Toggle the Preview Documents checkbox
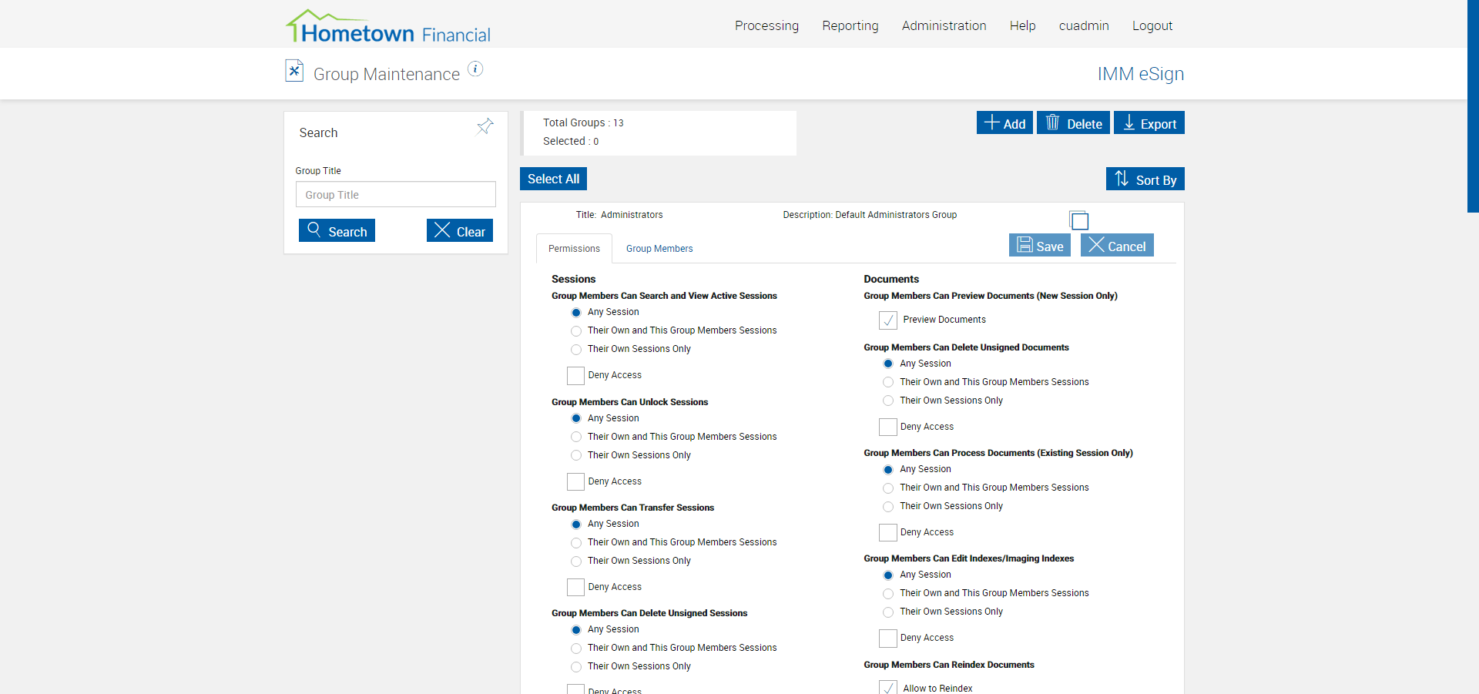Viewport: 1479px width, 694px height. 888,320
